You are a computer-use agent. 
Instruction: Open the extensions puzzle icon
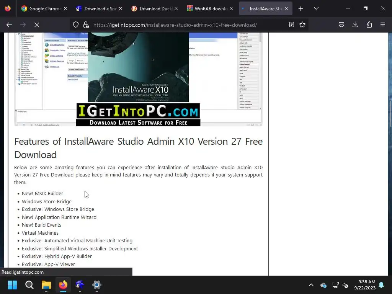[x=369, y=24]
